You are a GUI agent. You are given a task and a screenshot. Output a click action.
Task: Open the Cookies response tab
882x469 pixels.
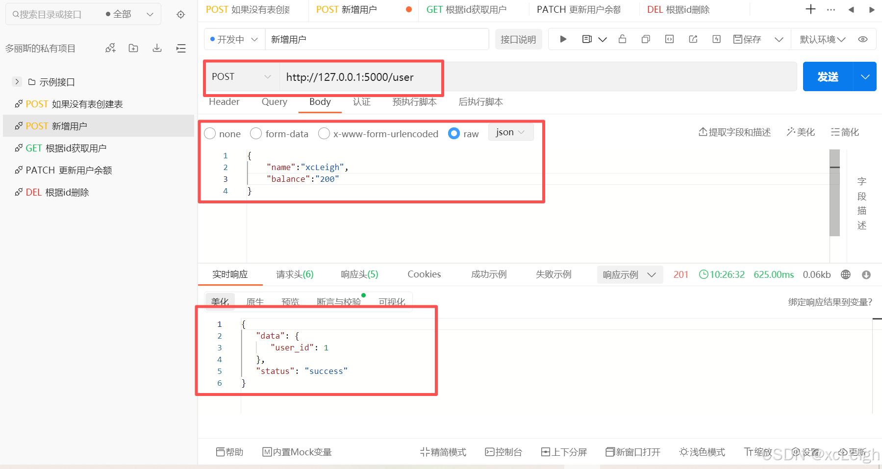click(x=424, y=274)
